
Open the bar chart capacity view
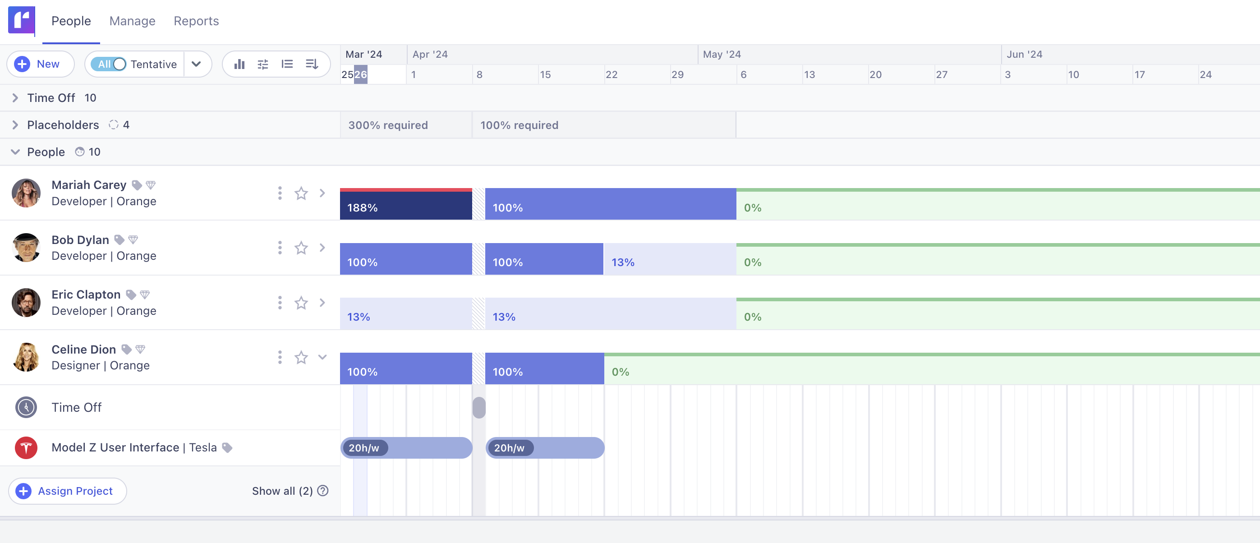tap(239, 64)
